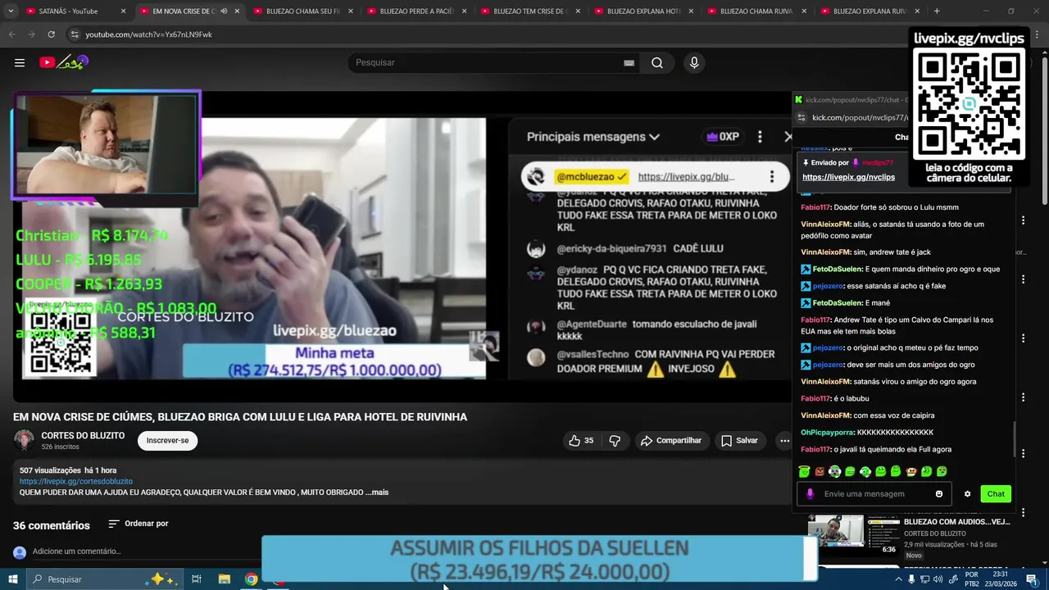Image resolution: width=1049 pixels, height=590 pixels.
Task: Click the 0XP crown badge in live chat
Action: pos(722,137)
